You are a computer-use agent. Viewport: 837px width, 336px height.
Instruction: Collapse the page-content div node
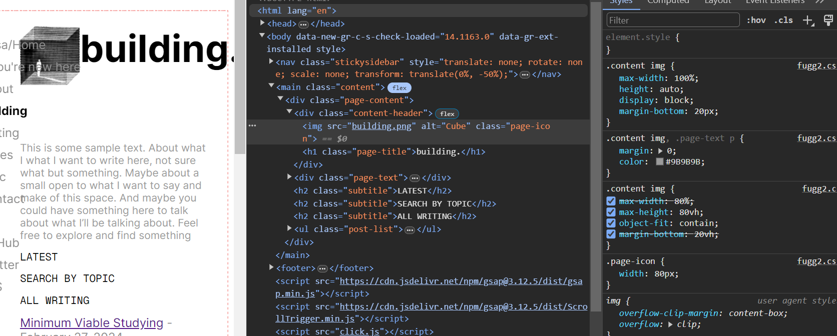[280, 99]
